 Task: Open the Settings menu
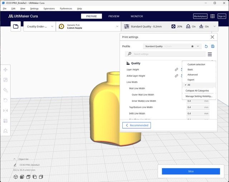click(x=34, y=9)
